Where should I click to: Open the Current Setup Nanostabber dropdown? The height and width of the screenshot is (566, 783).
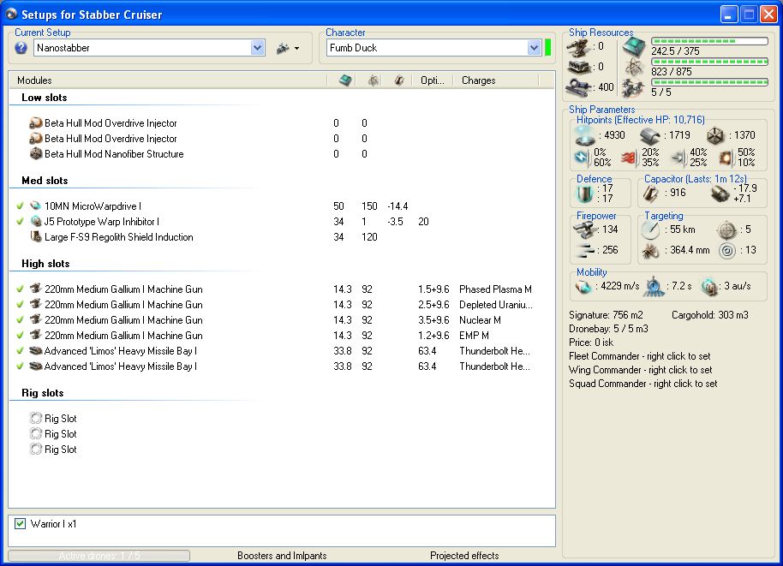click(258, 48)
